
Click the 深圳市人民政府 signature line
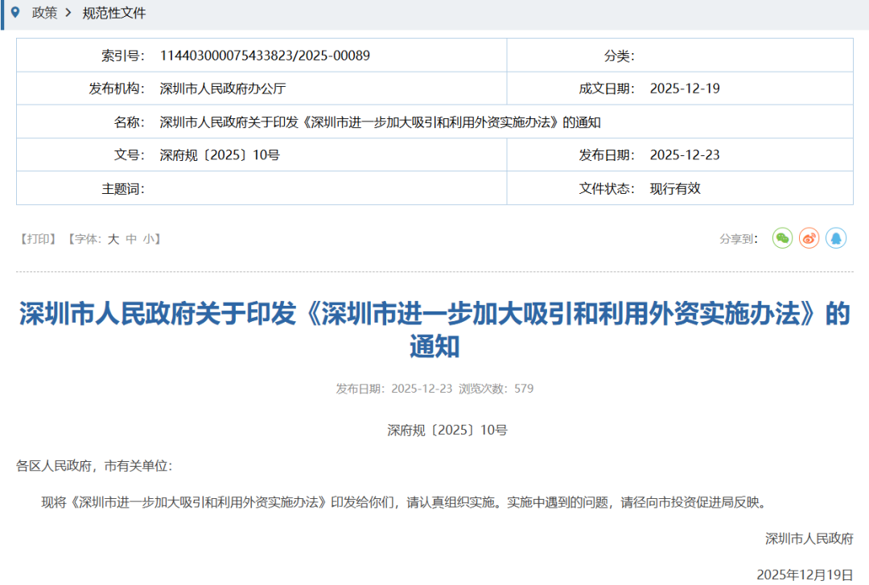(809, 538)
